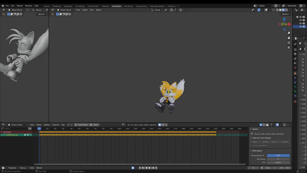Collapse the PSA Export panel
This screenshot has width=307, height=173.
251,151
